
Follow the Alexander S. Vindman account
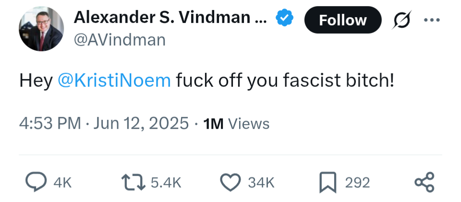coord(343,20)
